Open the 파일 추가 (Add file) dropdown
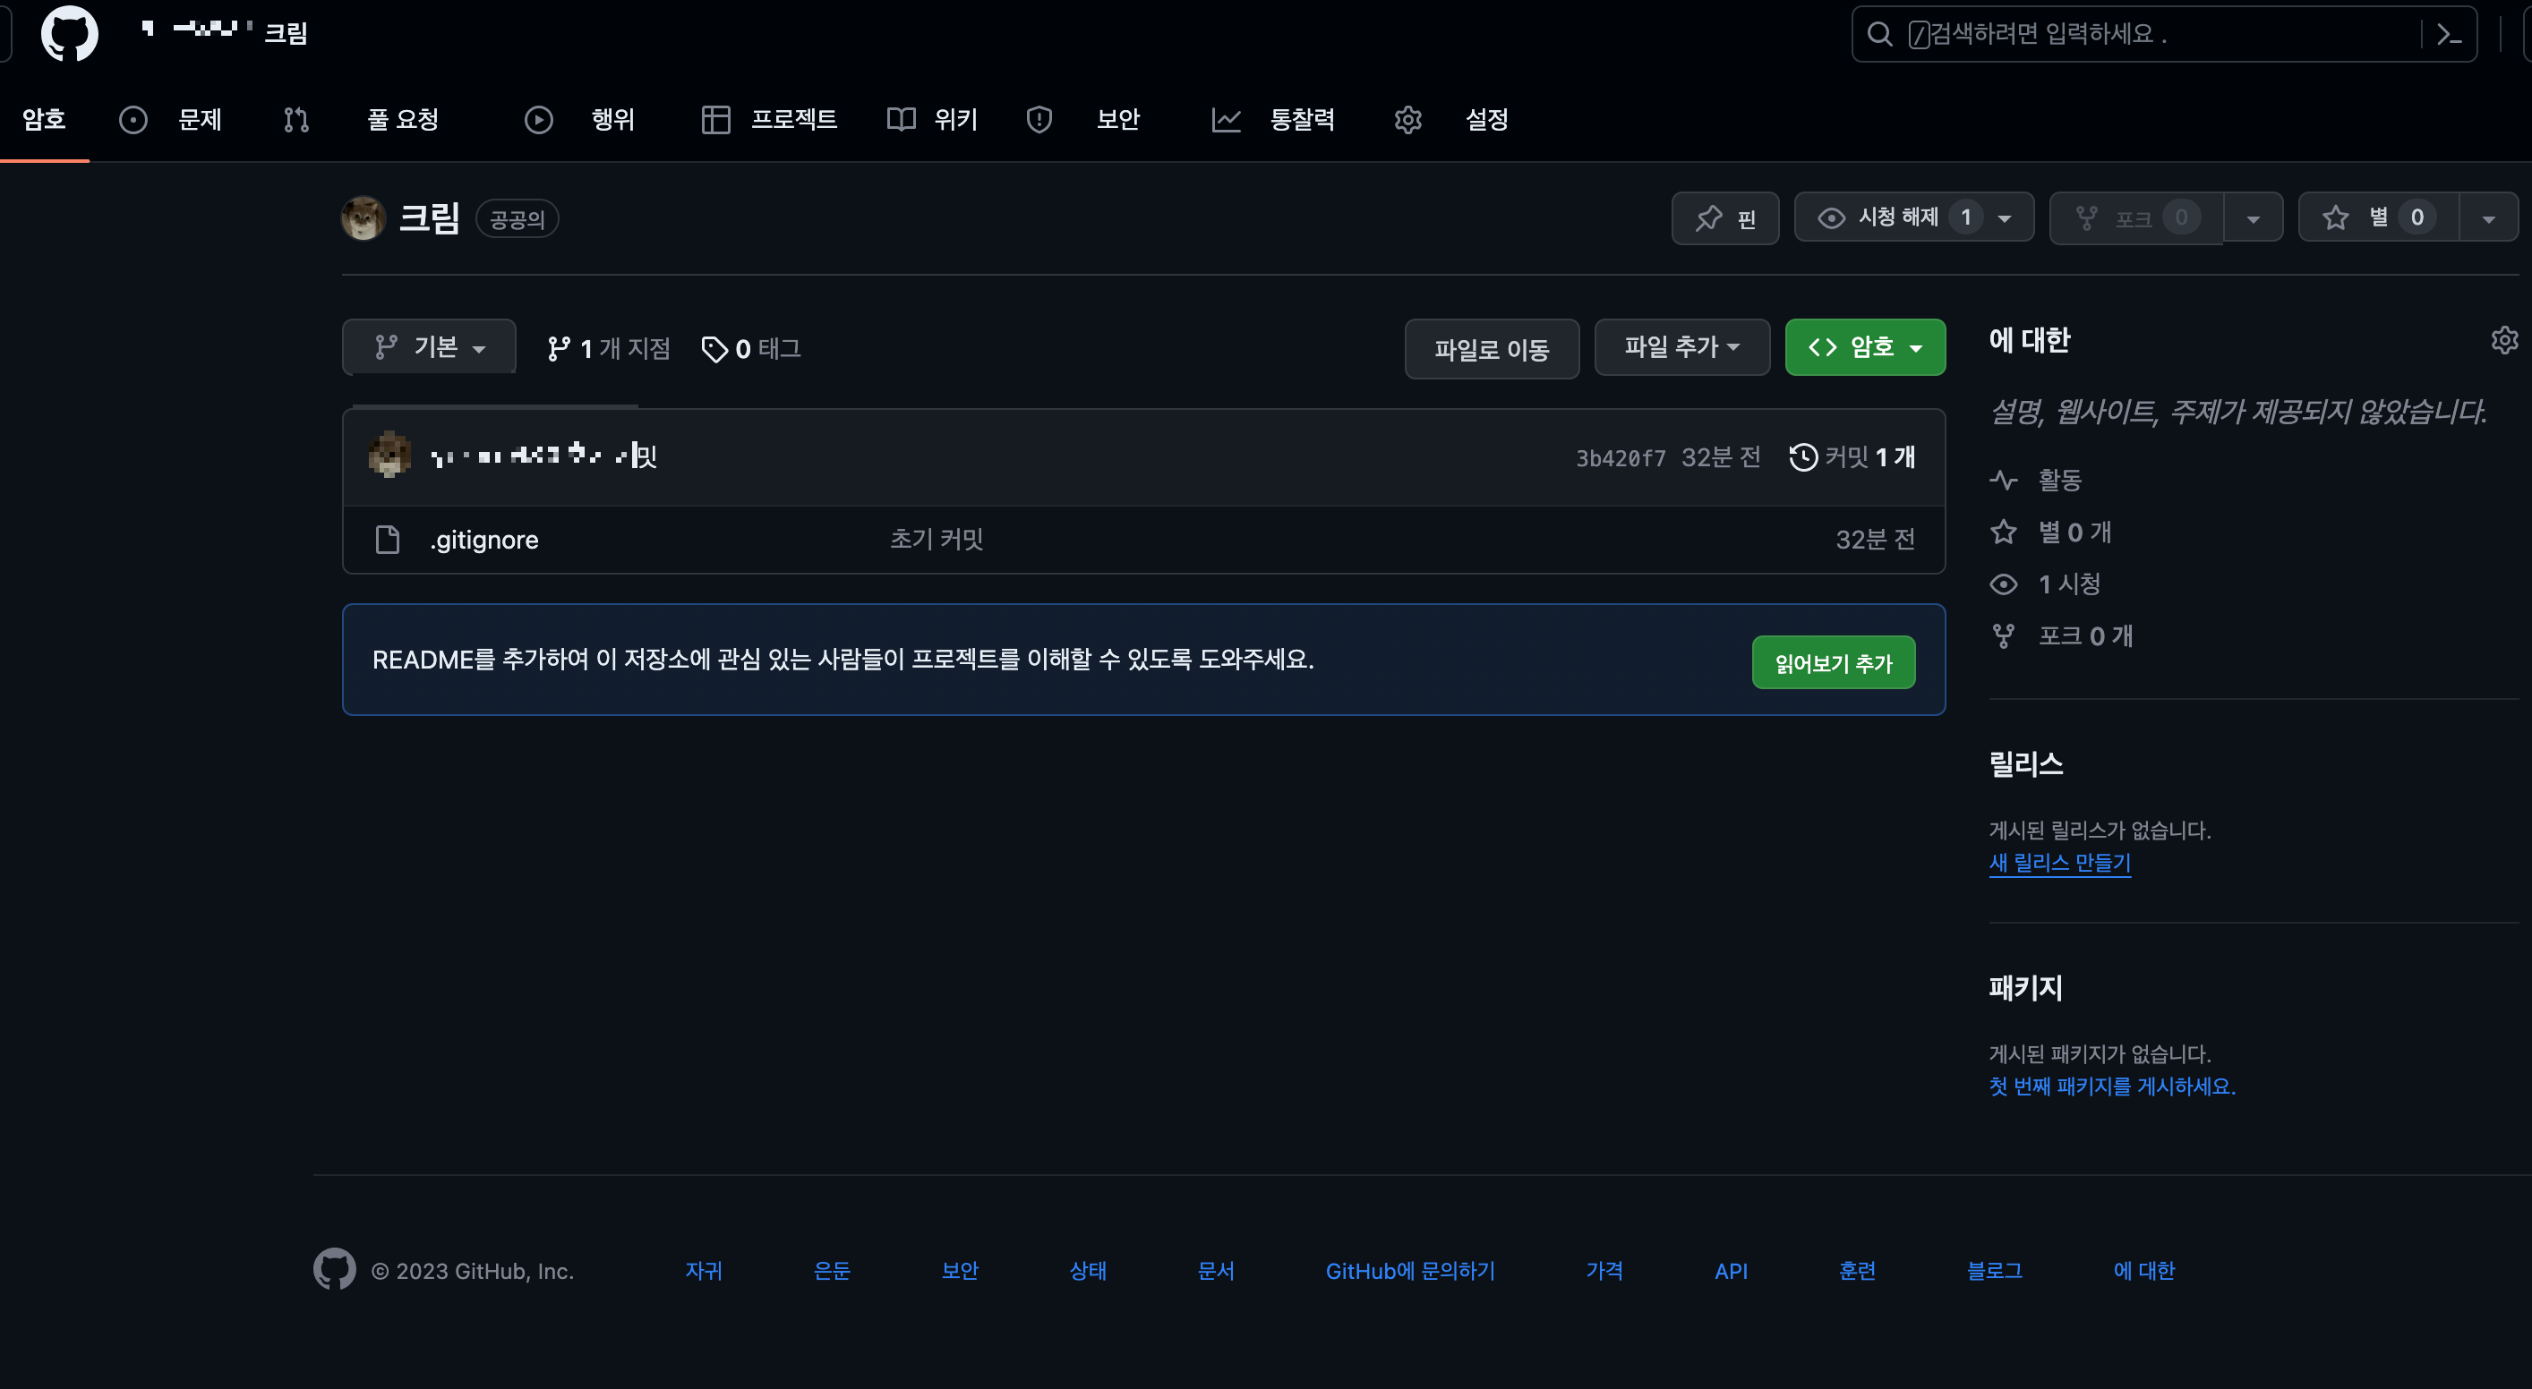 pyautogui.click(x=1681, y=346)
